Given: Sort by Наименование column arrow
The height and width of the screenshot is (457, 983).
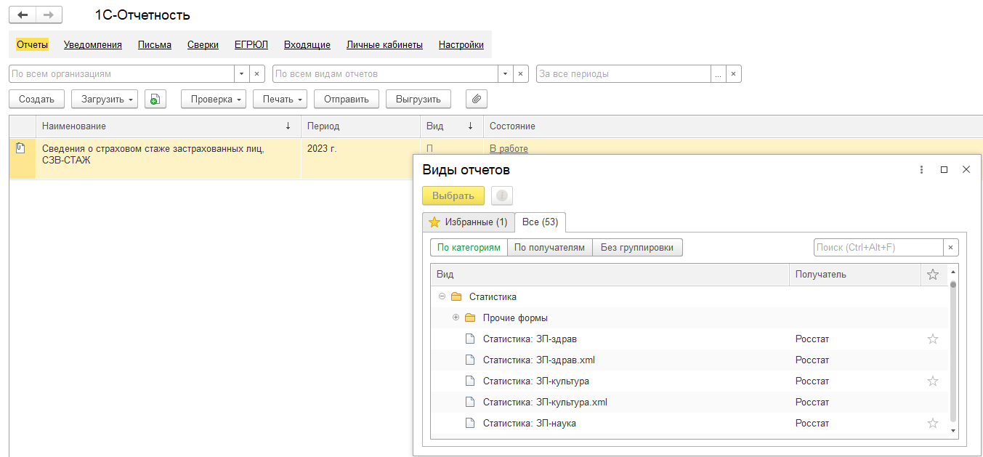Looking at the screenshot, I should (x=289, y=126).
